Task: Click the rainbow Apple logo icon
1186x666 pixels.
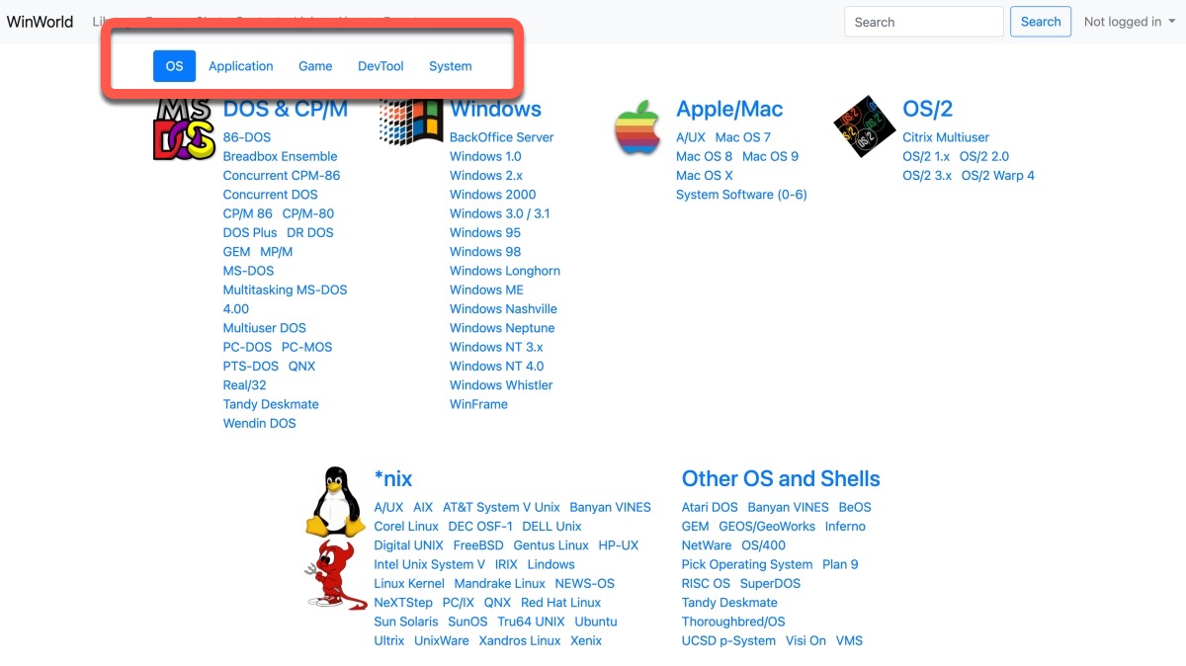Action: point(637,127)
